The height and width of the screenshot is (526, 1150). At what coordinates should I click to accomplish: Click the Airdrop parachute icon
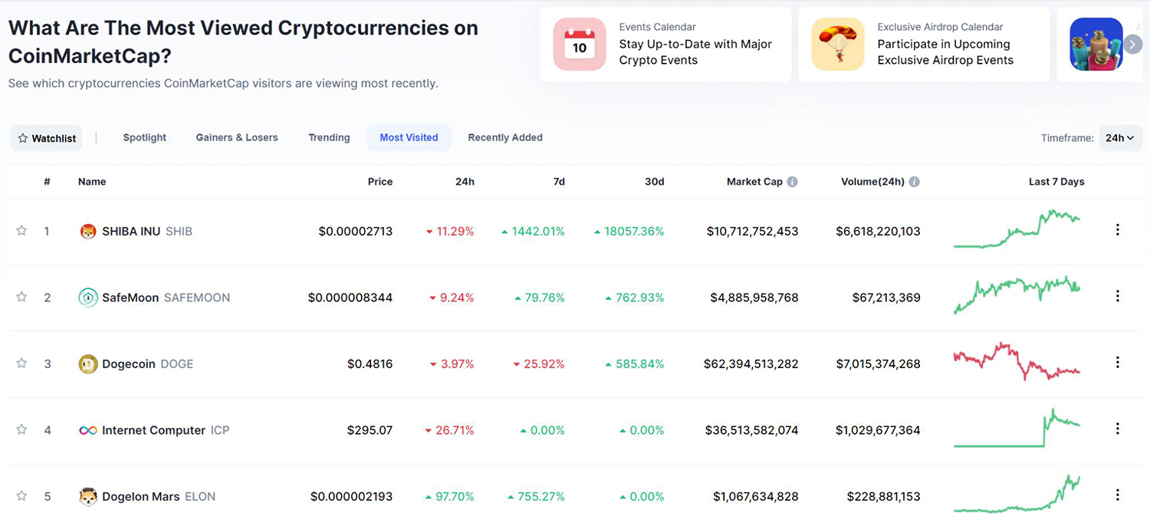click(838, 44)
